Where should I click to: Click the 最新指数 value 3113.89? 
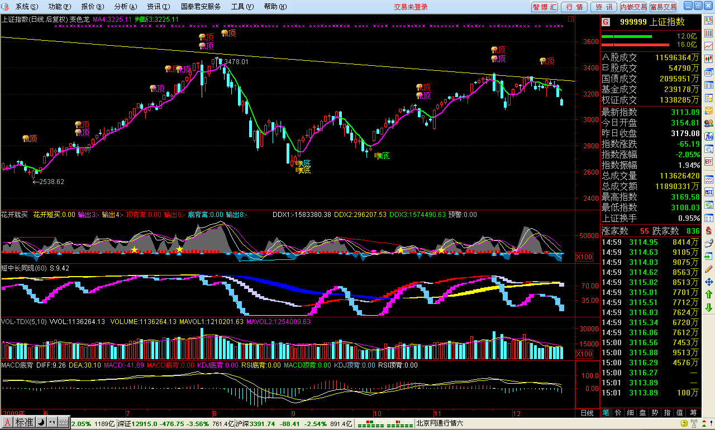coord(685,112)
